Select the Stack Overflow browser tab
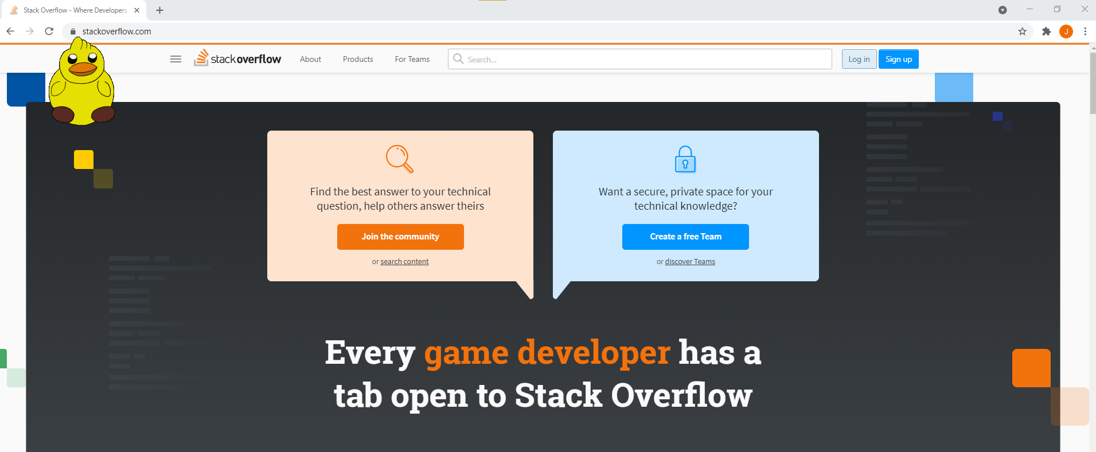The image size is (1096, 452). point(73,10)
